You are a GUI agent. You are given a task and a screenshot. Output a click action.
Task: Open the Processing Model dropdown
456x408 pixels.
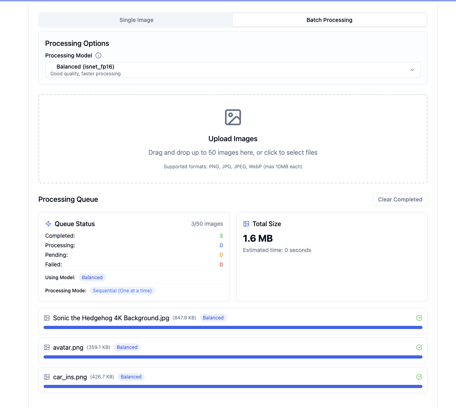[x=233, y=70]
